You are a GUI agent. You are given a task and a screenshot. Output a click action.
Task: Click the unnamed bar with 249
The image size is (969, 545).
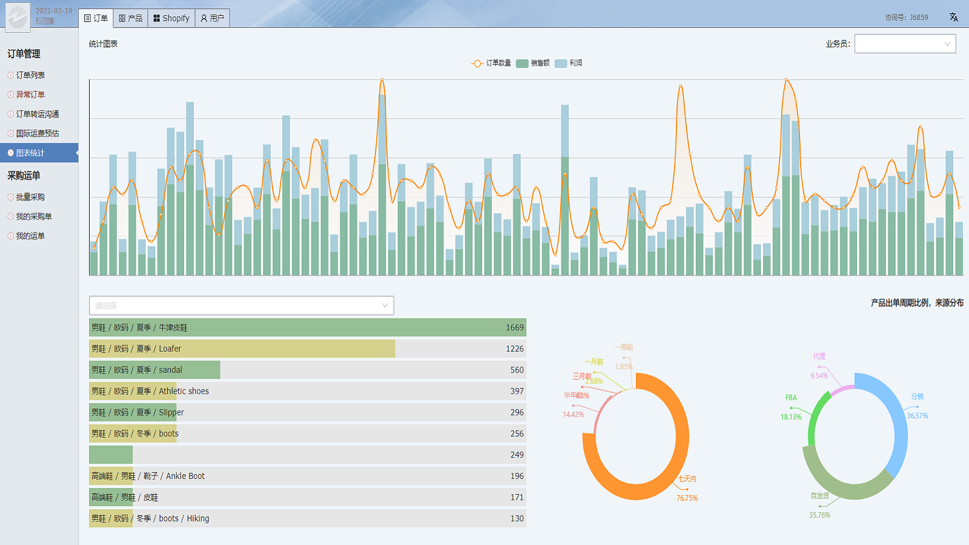(308, 455)
